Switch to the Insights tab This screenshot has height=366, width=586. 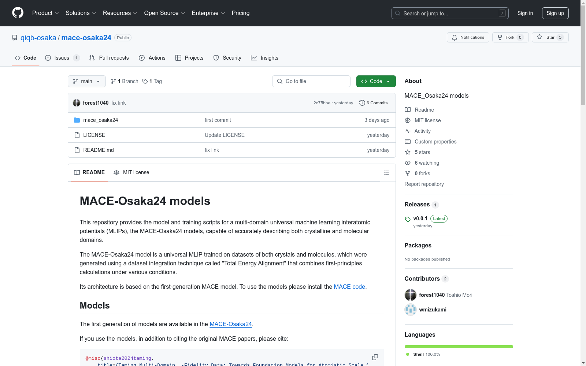click(x=264, y=58)
